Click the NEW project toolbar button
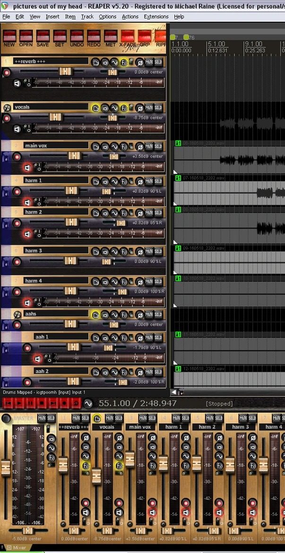Image resolution: width=285 pixels, height=553 pixels. tap(9, 38)
